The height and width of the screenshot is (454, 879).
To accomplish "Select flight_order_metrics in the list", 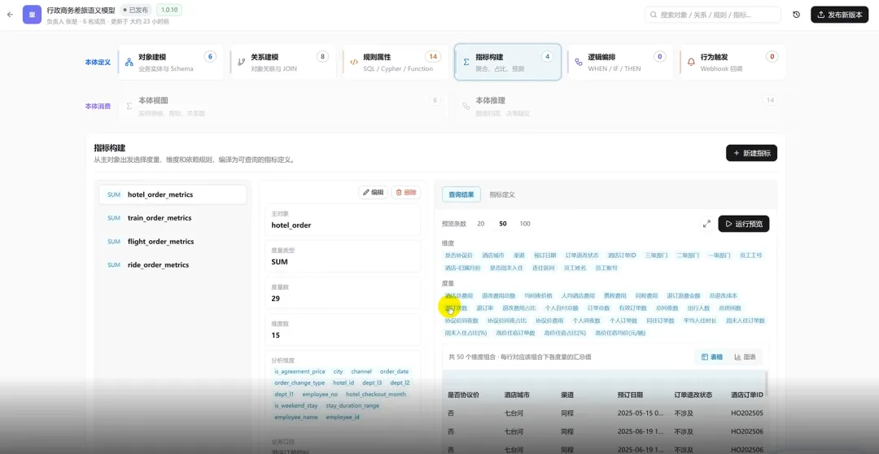I will coord(173,242).
